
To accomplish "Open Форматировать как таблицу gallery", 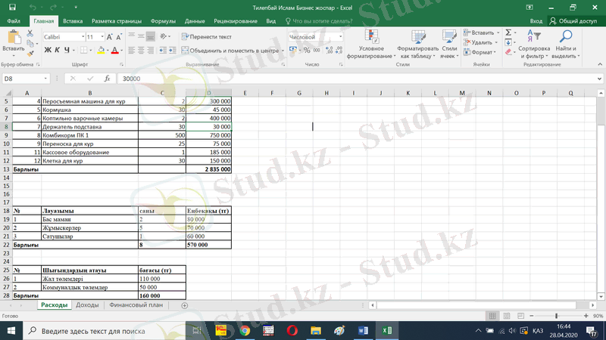I will point(418,44).
